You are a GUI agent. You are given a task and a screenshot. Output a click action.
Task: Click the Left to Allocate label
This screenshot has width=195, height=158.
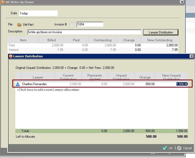(25, 137)
